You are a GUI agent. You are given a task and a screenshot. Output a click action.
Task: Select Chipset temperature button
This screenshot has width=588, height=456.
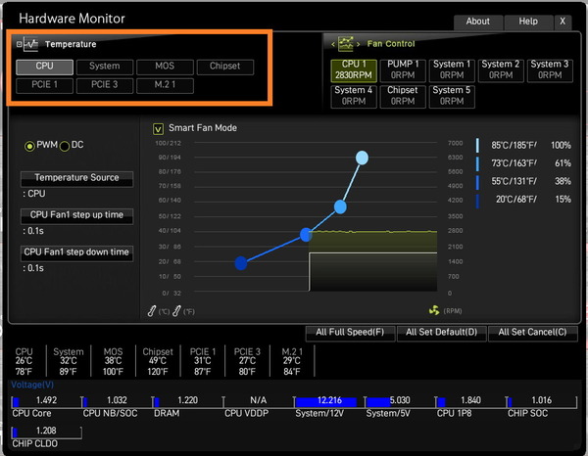(x=225, y=67)
